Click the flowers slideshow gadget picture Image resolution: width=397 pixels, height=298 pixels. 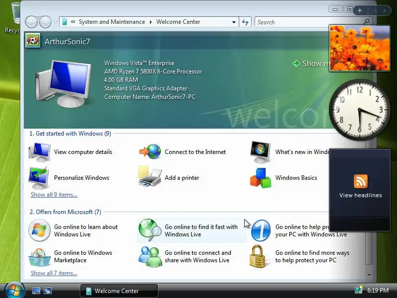tap(359, 48)
